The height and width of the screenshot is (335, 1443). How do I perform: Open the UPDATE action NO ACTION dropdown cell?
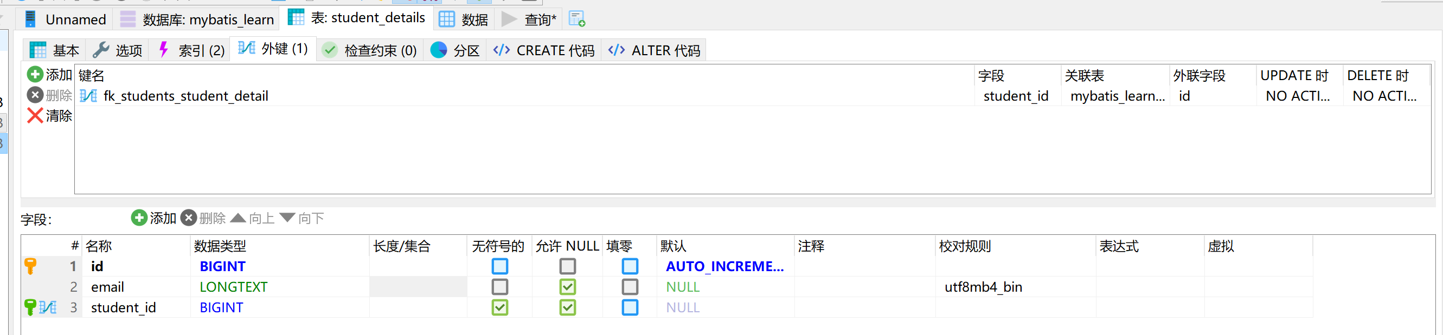[1297, 96]
